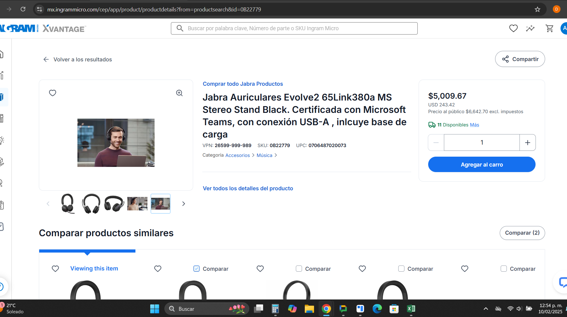Image resolution: width=567 pixels, height=317 pixels.
Task: Select third folded headset thumbnail
Action: pyautogui.click(x=114, y=204)
